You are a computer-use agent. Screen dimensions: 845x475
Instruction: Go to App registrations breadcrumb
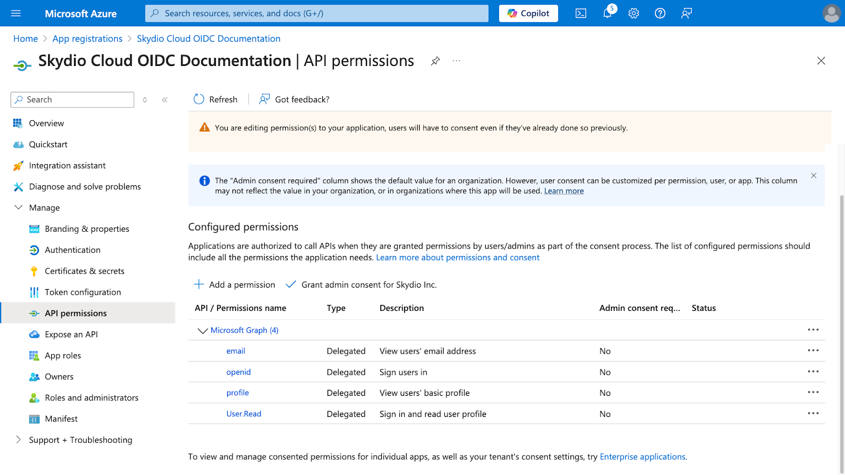coord(87,39)
